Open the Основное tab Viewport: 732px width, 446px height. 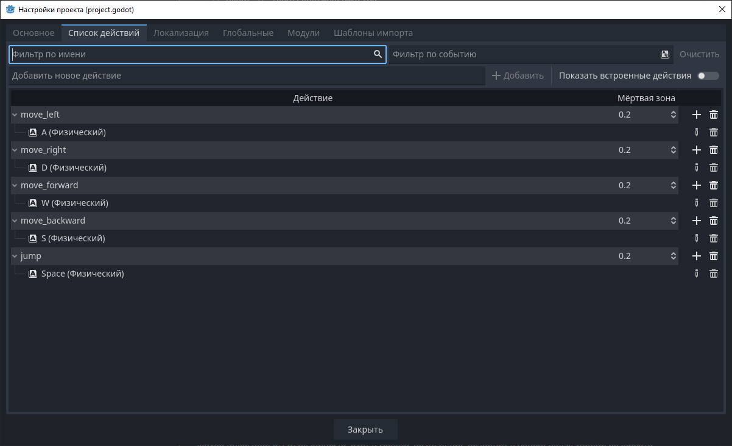tap(33, 33)
